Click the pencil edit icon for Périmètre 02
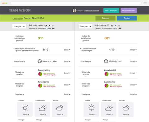 (116, 26)
